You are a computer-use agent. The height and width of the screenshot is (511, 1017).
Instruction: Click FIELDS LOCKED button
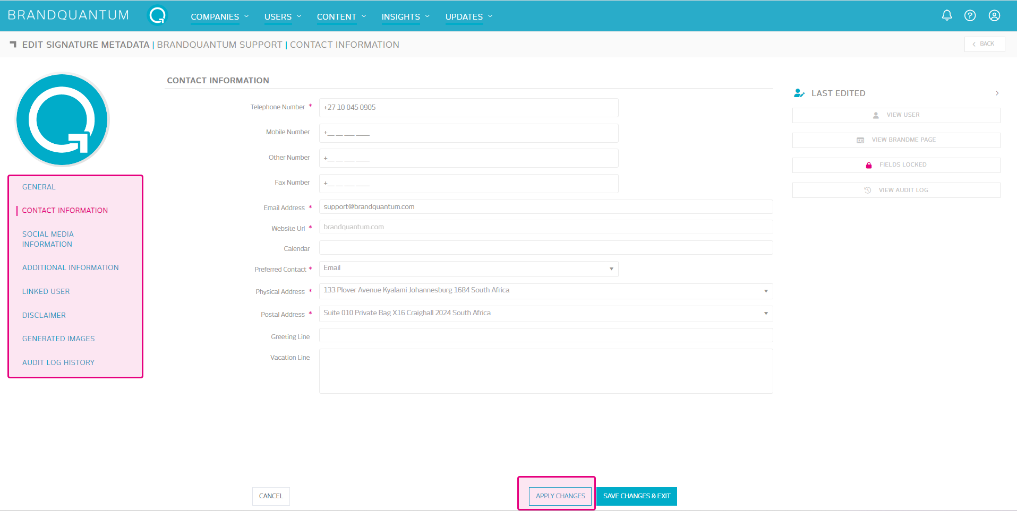click(x=896, y=165)
